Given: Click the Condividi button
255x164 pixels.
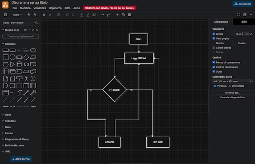Looking at the screenshot, I should point(242,4).
